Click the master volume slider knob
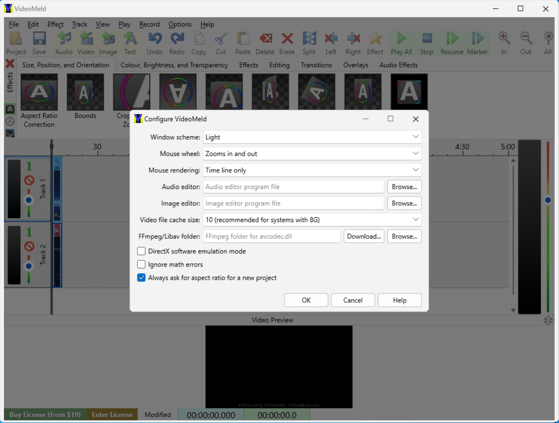The image size is (559, 423). tap(548, 200)
